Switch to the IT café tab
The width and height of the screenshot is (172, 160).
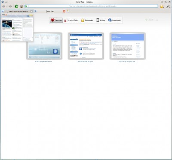17,11
